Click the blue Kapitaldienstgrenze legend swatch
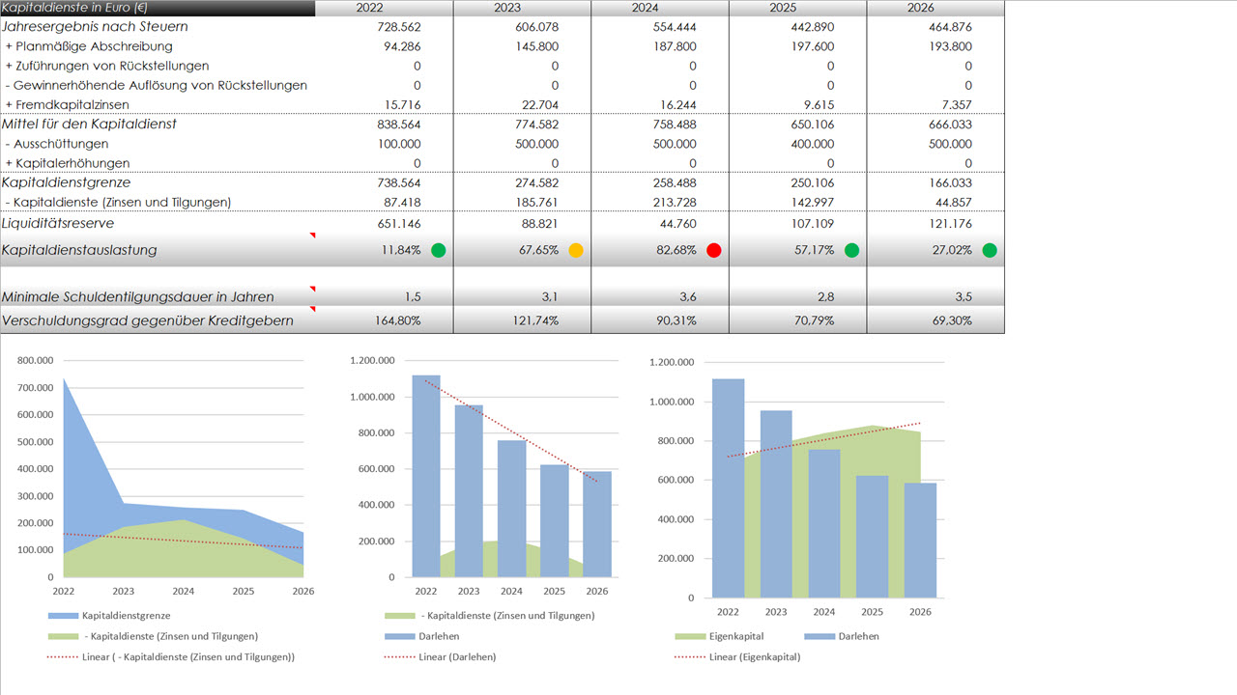The image size is (1237, 695). (x=62, y=615)
